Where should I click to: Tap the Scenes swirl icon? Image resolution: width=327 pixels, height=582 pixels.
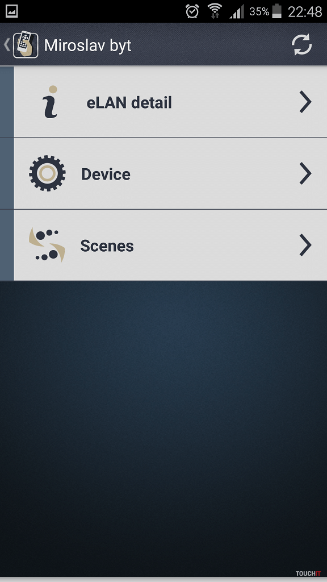[x=47, y=245]
